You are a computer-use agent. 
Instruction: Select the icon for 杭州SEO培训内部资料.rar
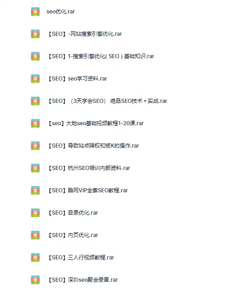tap(35, 168)
